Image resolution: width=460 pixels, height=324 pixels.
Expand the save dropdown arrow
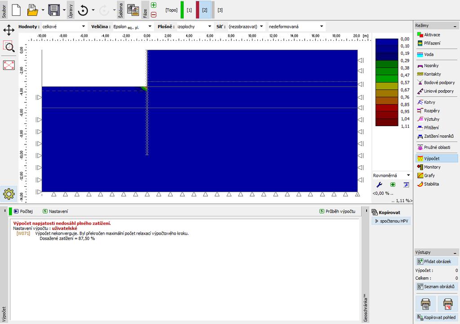(64, 10)
